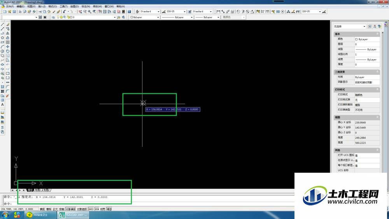Click Quick Select icon in properties palette

pyautogui.click(x=380, y=26)
